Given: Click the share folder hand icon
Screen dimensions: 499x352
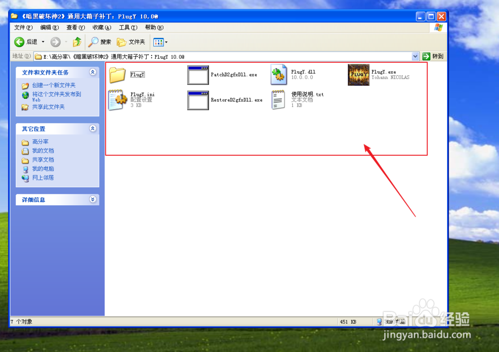Looking at the screenshot, I should pyautogui.click(x=25, y=107).
